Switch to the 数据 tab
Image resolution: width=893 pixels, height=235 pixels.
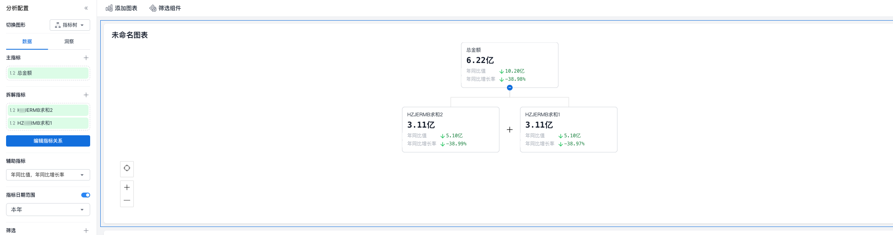27,42
